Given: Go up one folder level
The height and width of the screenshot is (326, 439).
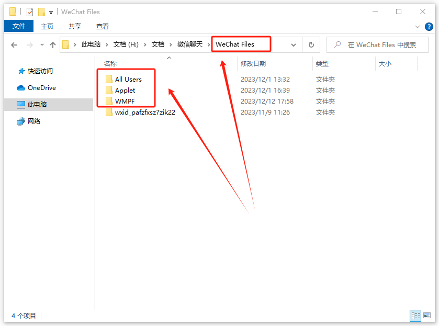Looking at the screenshot, I should click(53, 45).
